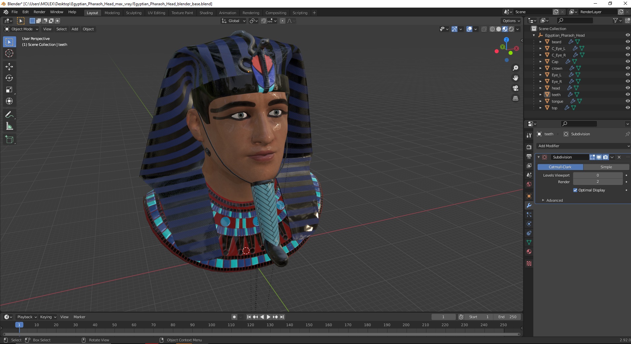This screenshot has width=631, height=344.
Task: Select the Annotate tool
Action: click(9, 115)
